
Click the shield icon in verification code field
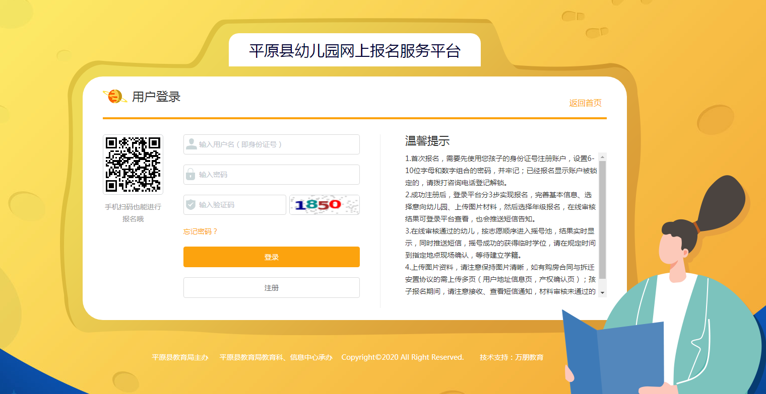pyautogui.click(x=190, y=205)
